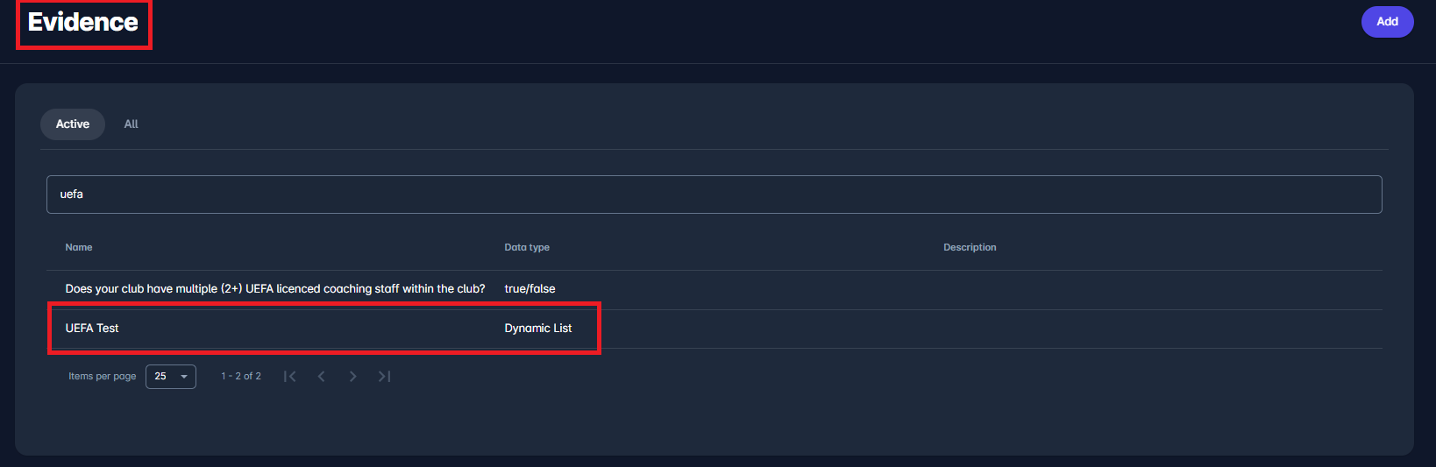The height and width of the screenshot is (467, 1436).
Task: Open the UEFA licenced coaching staff row
Action: 274,289
